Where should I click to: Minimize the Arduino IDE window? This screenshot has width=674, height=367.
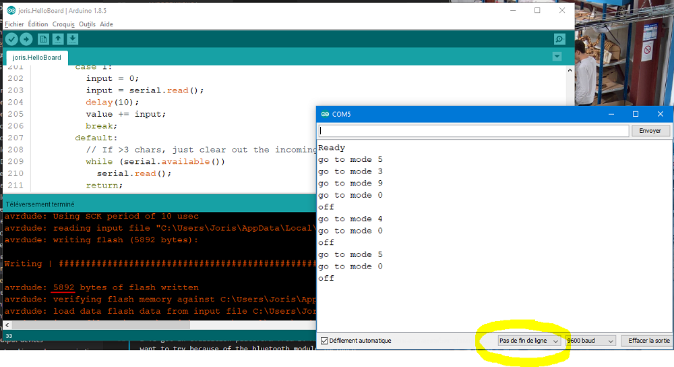pos(513,10)
